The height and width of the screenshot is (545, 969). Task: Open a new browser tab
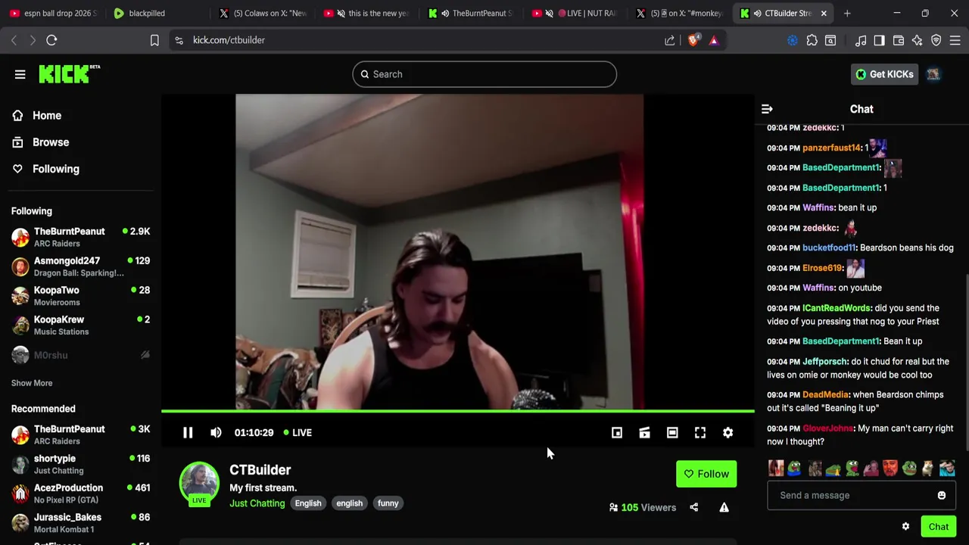[x=847, y=13]
